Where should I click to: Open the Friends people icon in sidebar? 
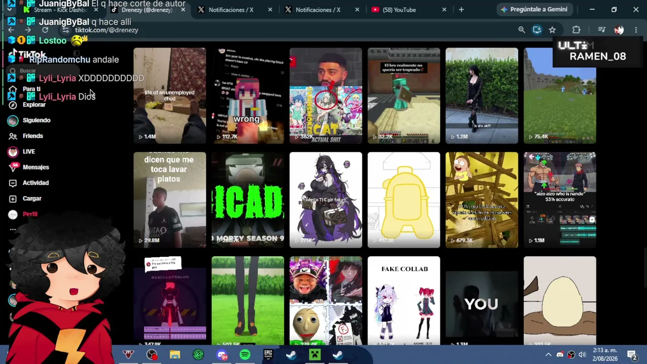coord(13,136)
